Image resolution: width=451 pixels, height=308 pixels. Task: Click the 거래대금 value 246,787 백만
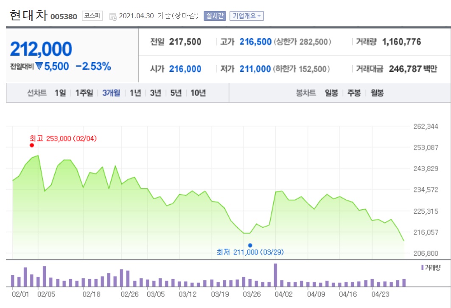click(413, 69)
